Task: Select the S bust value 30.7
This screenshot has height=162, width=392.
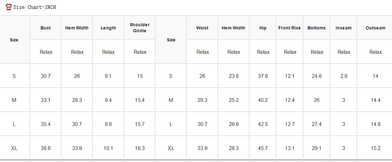Action: [46, 76]
